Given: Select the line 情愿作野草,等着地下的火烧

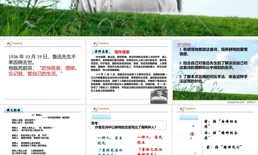Looking at the screenshot, I should 35,138.
